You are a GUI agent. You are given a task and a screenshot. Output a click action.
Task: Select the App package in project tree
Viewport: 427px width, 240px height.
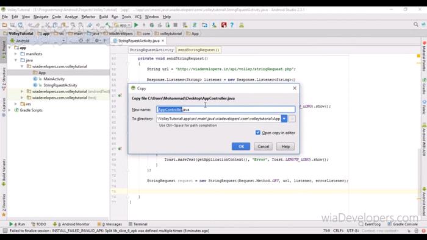(42, 72)
